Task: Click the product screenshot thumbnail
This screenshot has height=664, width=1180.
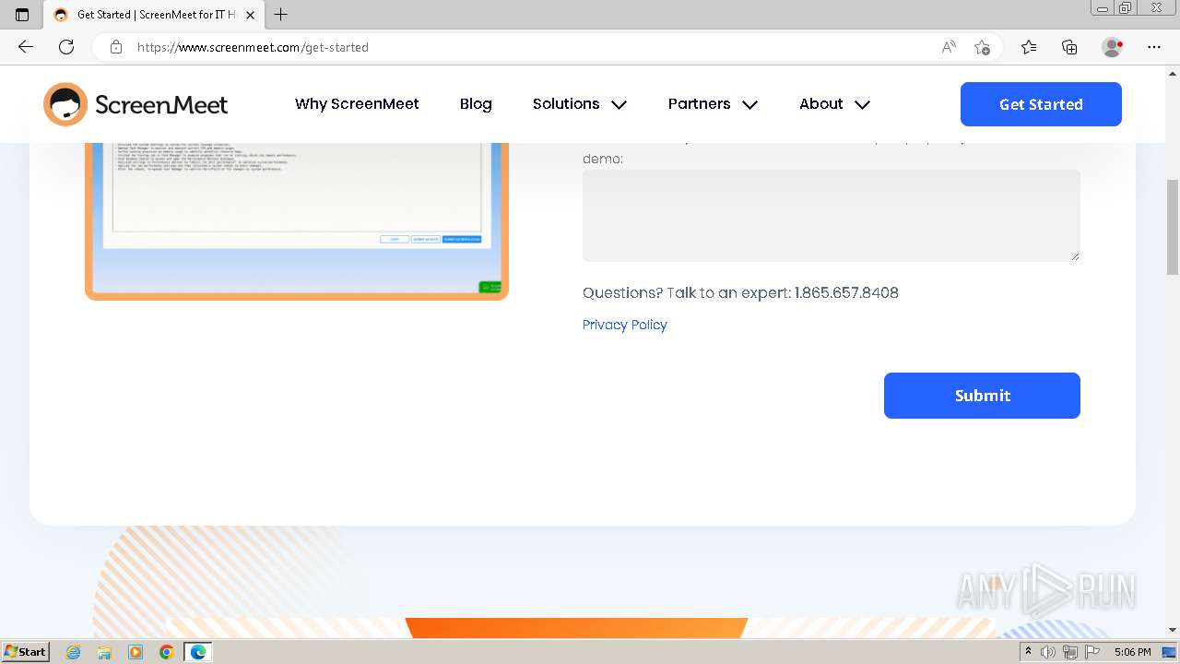Action: [x=297, y=221]
